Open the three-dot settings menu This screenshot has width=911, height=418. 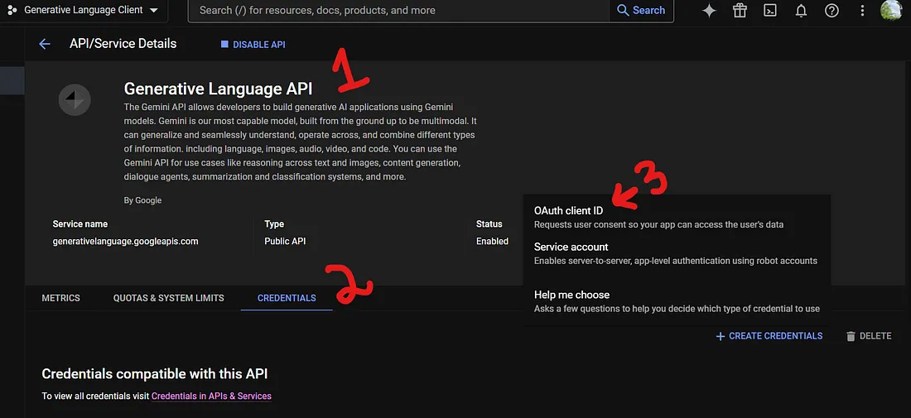pyautogui.click(x=863, y=11)
